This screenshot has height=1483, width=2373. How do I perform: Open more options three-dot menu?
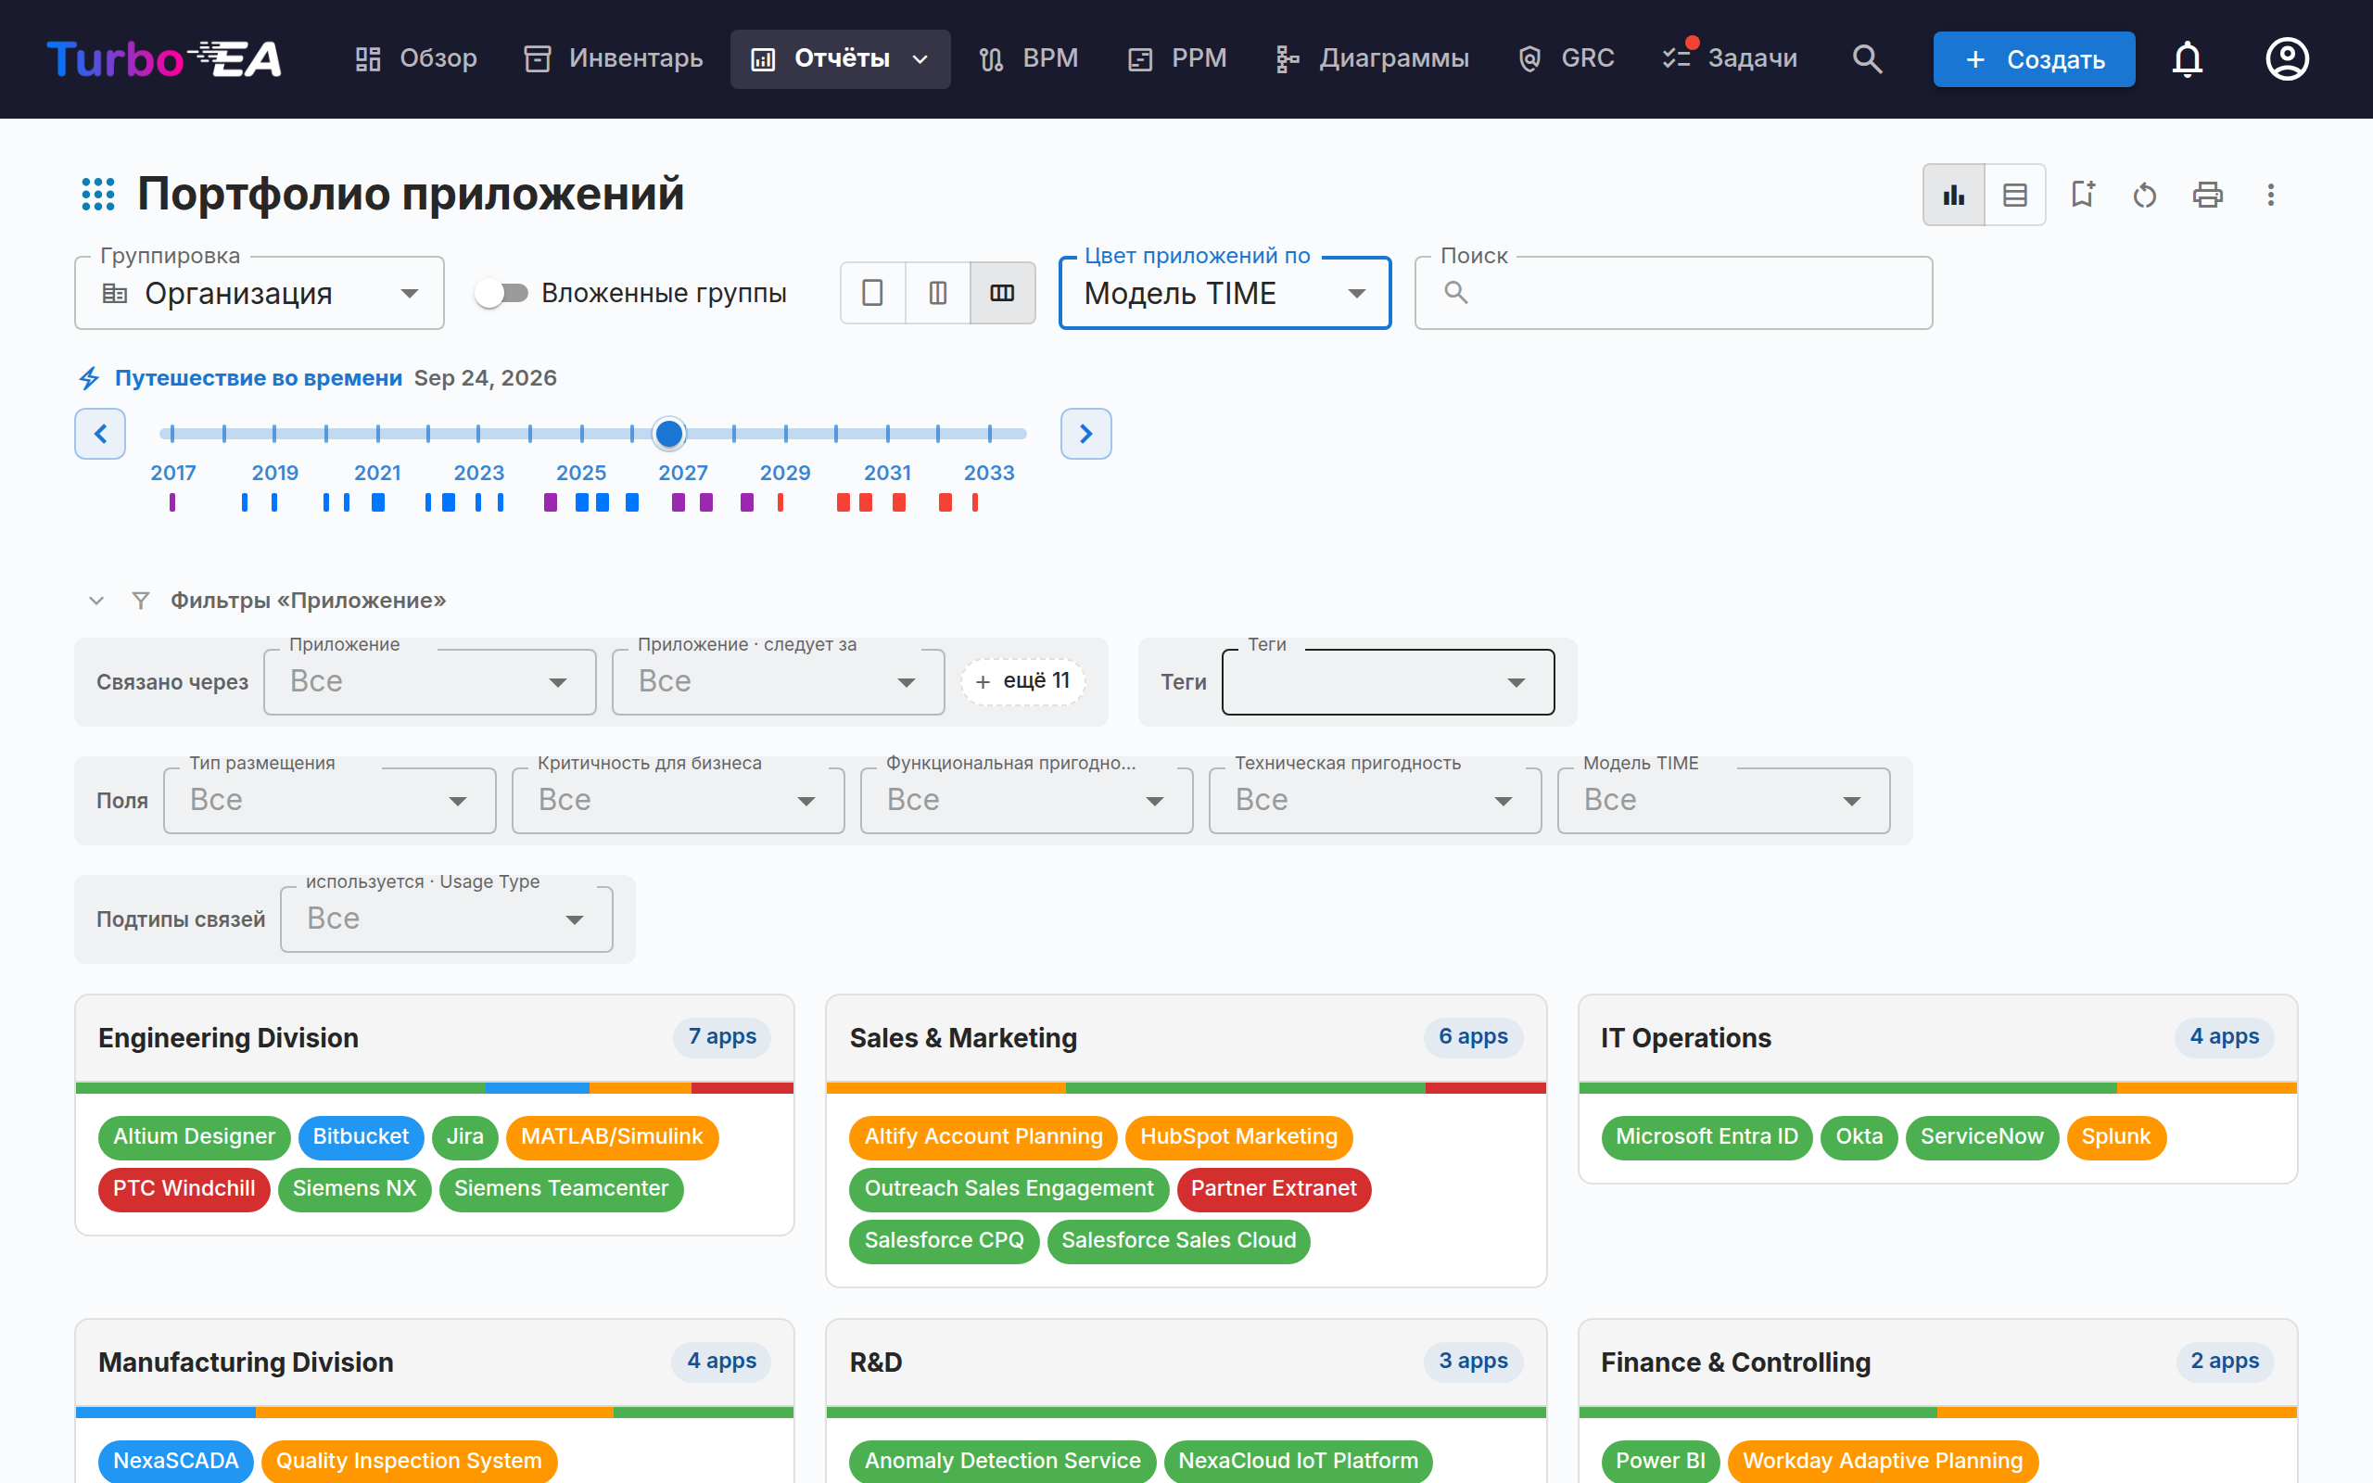[x=2271, y=195]
